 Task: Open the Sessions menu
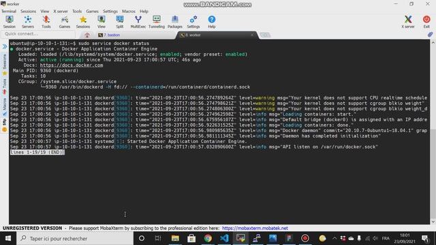(28, 12)
